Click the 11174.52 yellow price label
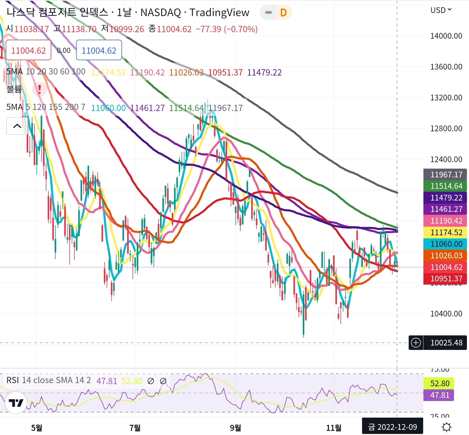 coord(445,232)
